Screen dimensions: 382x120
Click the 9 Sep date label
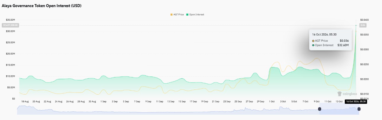(148, 101)
